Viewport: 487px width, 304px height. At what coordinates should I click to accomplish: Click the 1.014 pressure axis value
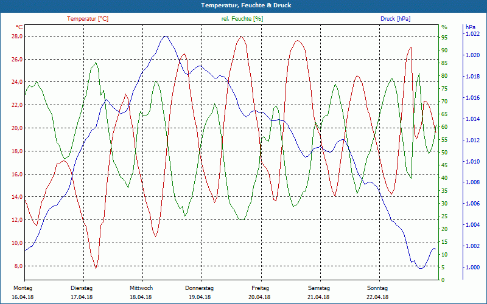(x=473, y=119)
